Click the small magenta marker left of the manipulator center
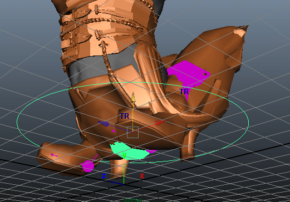The height and width of the screenshot is (202, 290). pyautogui.click(x=114, y=131)
